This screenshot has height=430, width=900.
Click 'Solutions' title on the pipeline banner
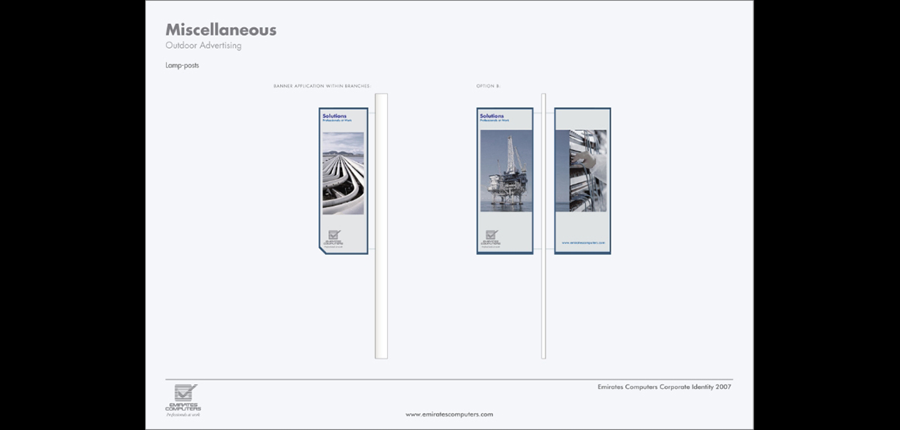point(334,116)
